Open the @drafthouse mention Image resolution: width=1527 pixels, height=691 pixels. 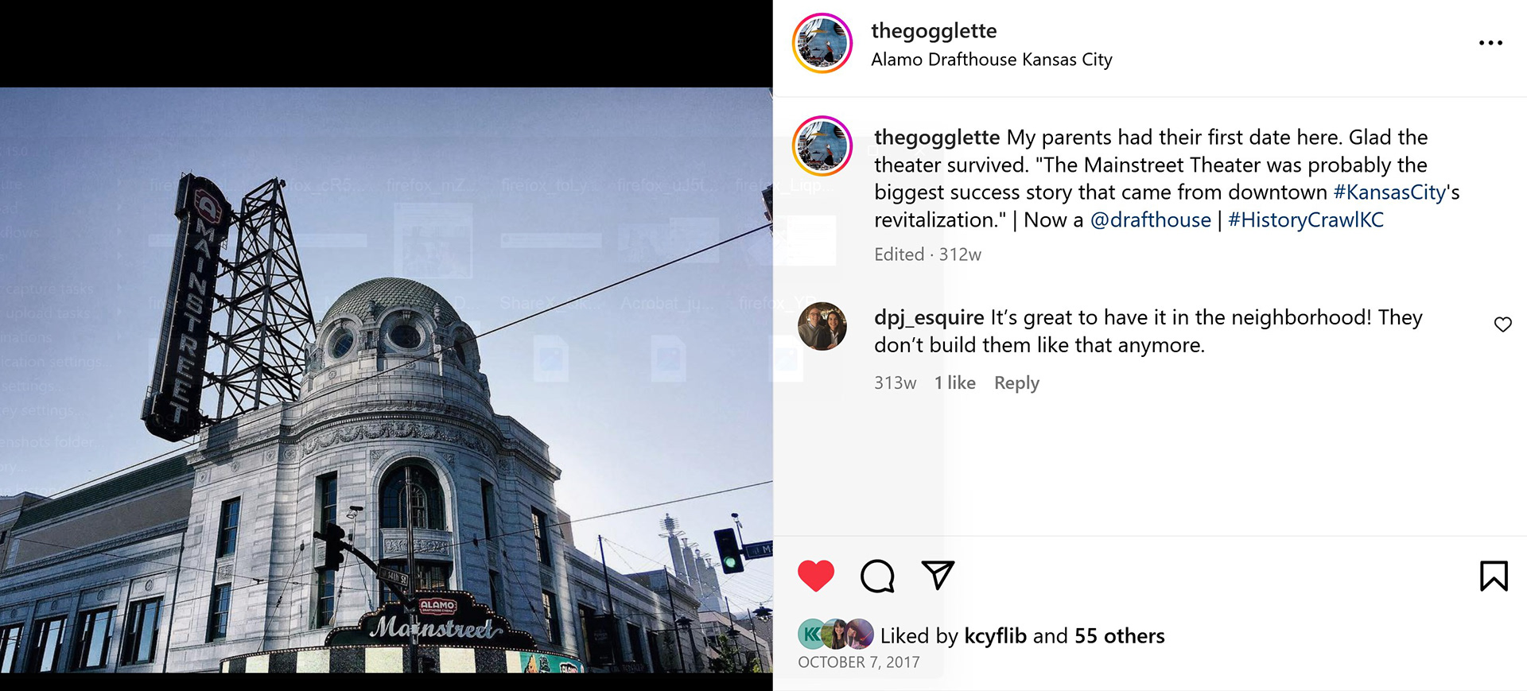pos(1151,220)
